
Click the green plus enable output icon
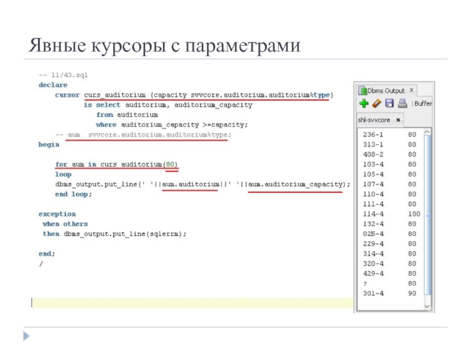363,104
